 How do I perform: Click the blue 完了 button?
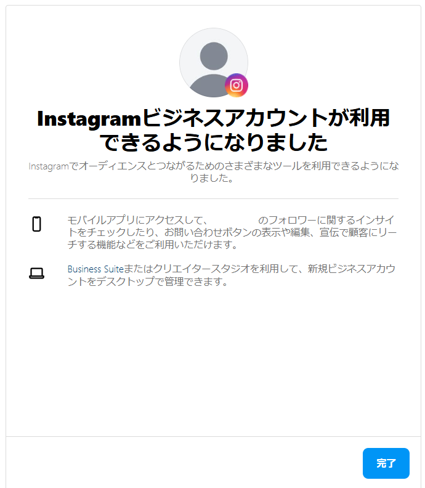click(x=386, y=463)
